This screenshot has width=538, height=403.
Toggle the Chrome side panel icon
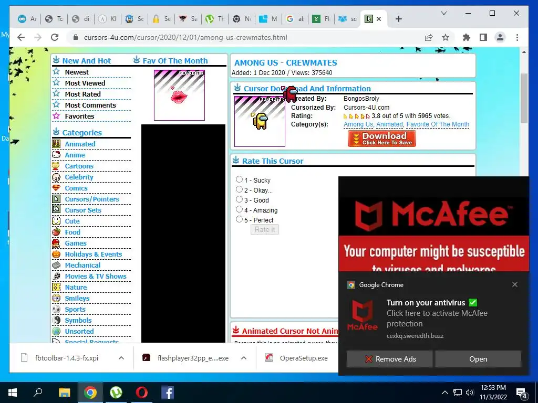point(483,37)
